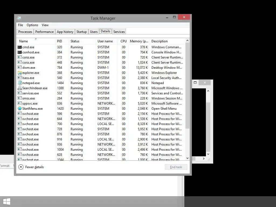The image size is (276, 207).
Task: Collapse view with Fewer details arrow
Action: click(21, 167)
